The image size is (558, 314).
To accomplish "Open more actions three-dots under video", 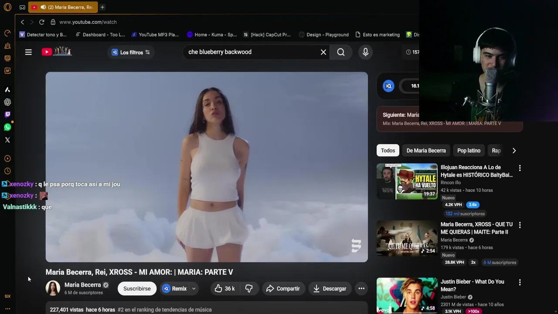I will [x=361, y=289].
